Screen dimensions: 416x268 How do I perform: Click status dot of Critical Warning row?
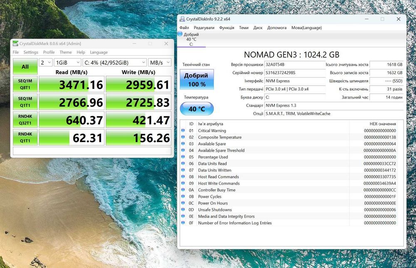pyautogui.click(x=183, y=130)
